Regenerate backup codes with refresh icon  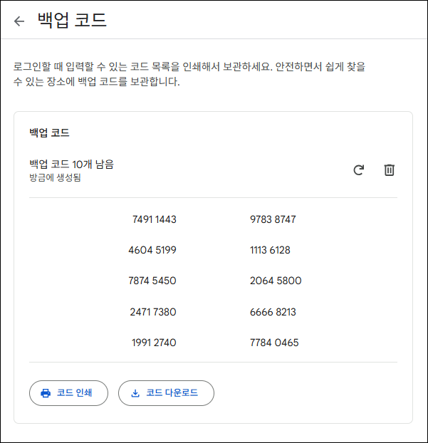(359, 170)
